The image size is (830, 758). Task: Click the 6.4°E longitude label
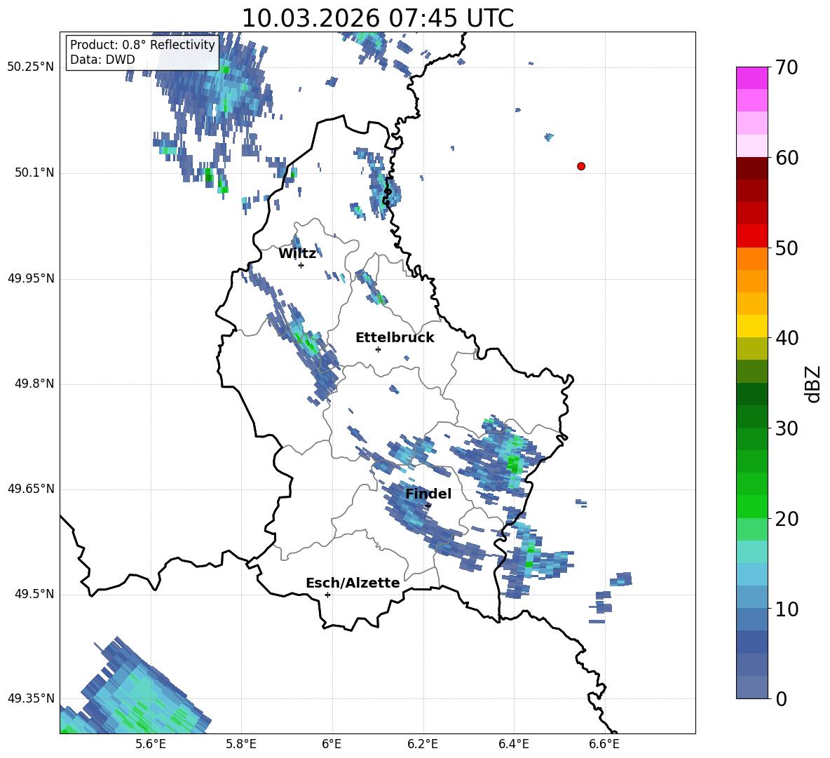513,744
